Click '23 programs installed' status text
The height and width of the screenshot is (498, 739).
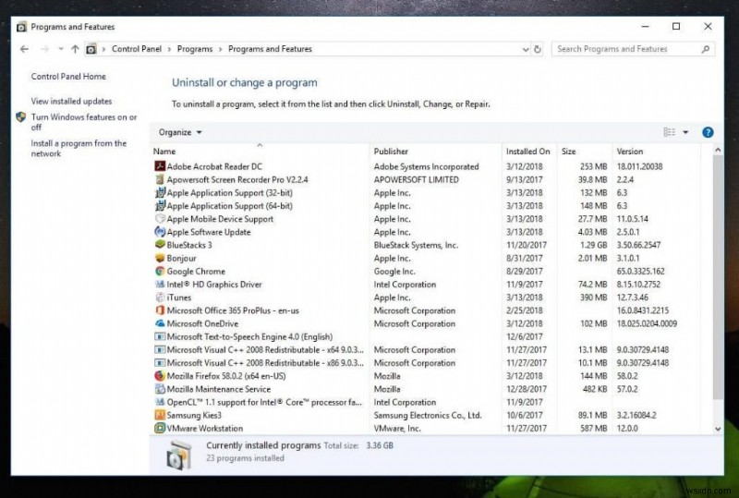pyautogui.click(x=245, y=458)
